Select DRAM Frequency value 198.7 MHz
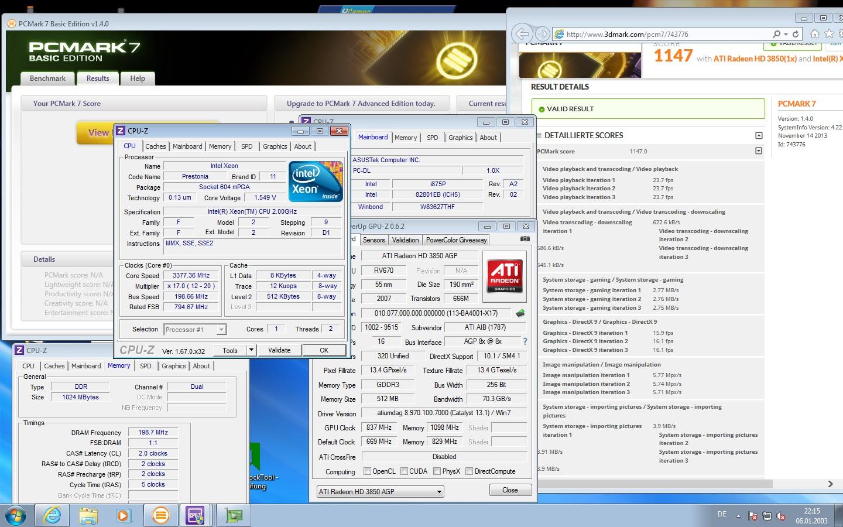This screenshot has height=527, width=843. point(153,432)
